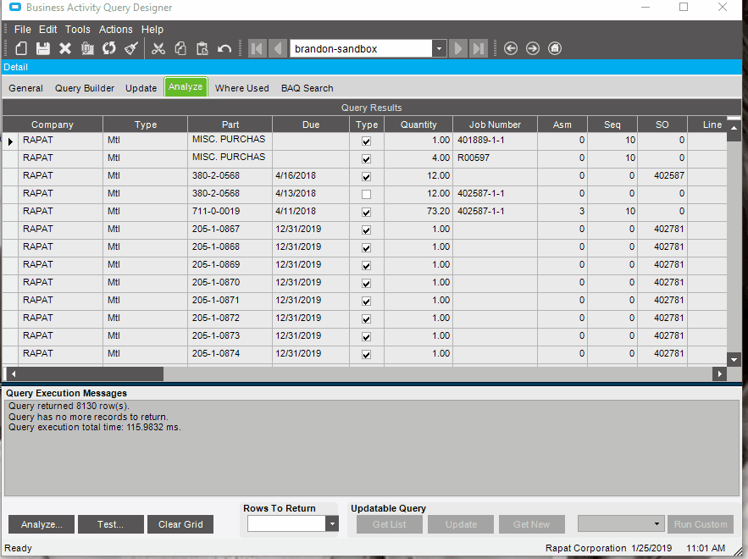Toggle Type checkbox for part 711-0-0019
748x559 pixels.
pyautogui.click(x=366, y=213)
